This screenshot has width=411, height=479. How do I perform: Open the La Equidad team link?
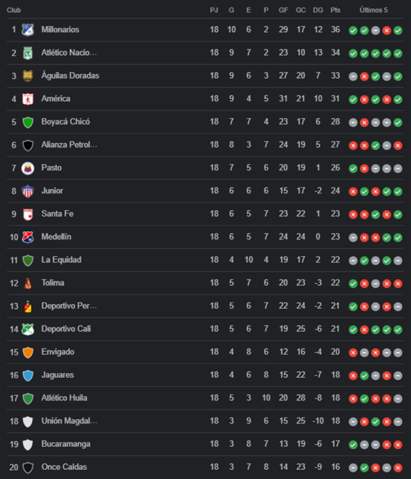(61, 260)
